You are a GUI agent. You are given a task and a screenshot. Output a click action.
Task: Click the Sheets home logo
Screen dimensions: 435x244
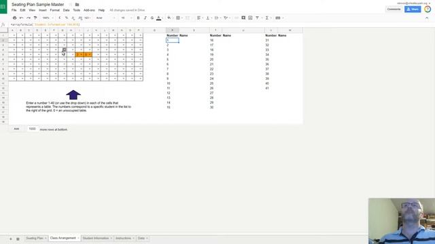3,7
